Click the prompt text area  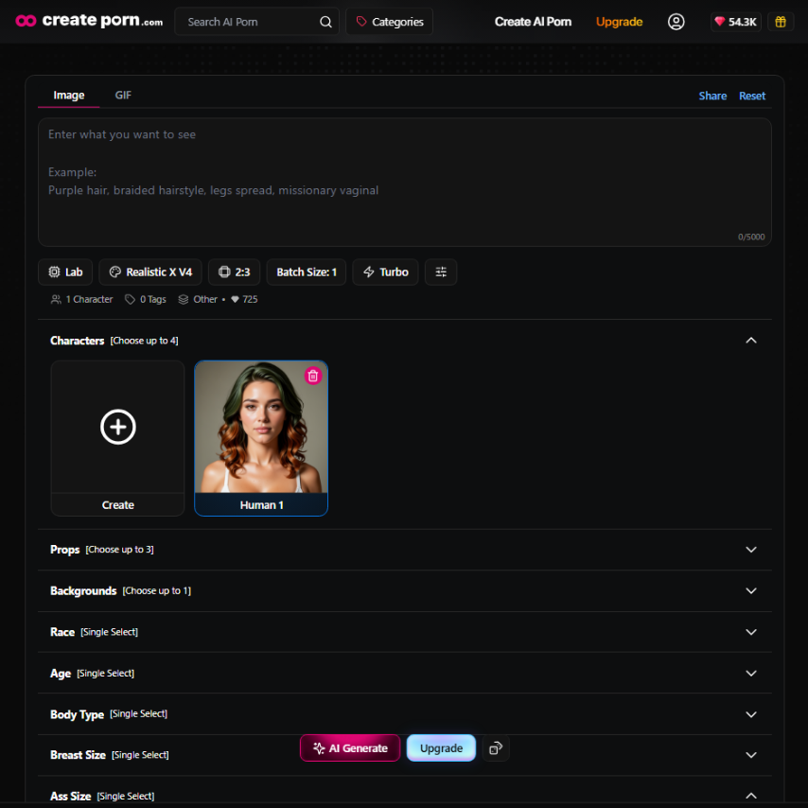(405, 183)
